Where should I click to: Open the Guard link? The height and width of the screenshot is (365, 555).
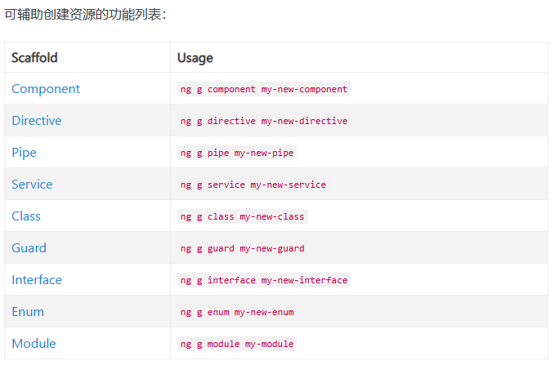click(x=29, y=248)
